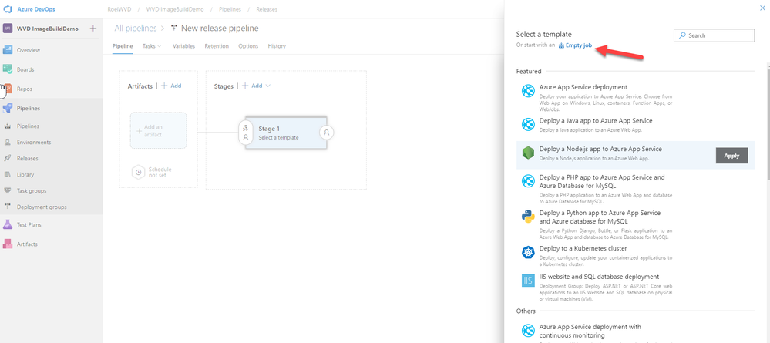Switch to the Variables tab

pyautogui.click(x=183, y=46)
